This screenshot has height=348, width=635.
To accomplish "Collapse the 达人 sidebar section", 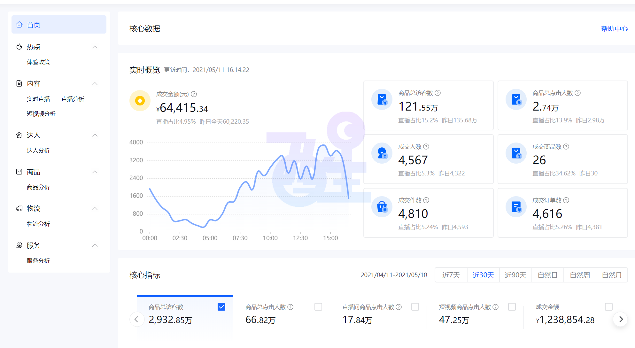I will (95, 135).
